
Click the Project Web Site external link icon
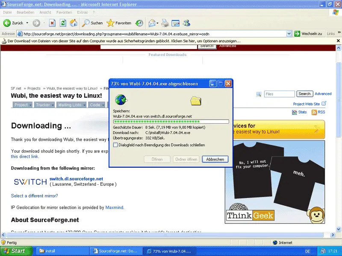click(x=324, y=103)
